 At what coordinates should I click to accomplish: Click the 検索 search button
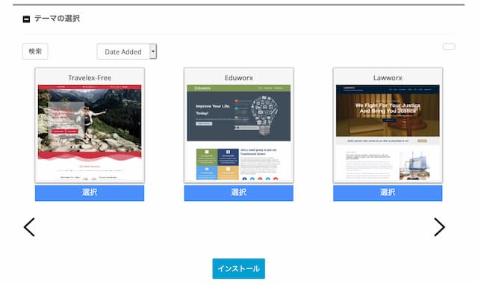click(x=35, y=52)
